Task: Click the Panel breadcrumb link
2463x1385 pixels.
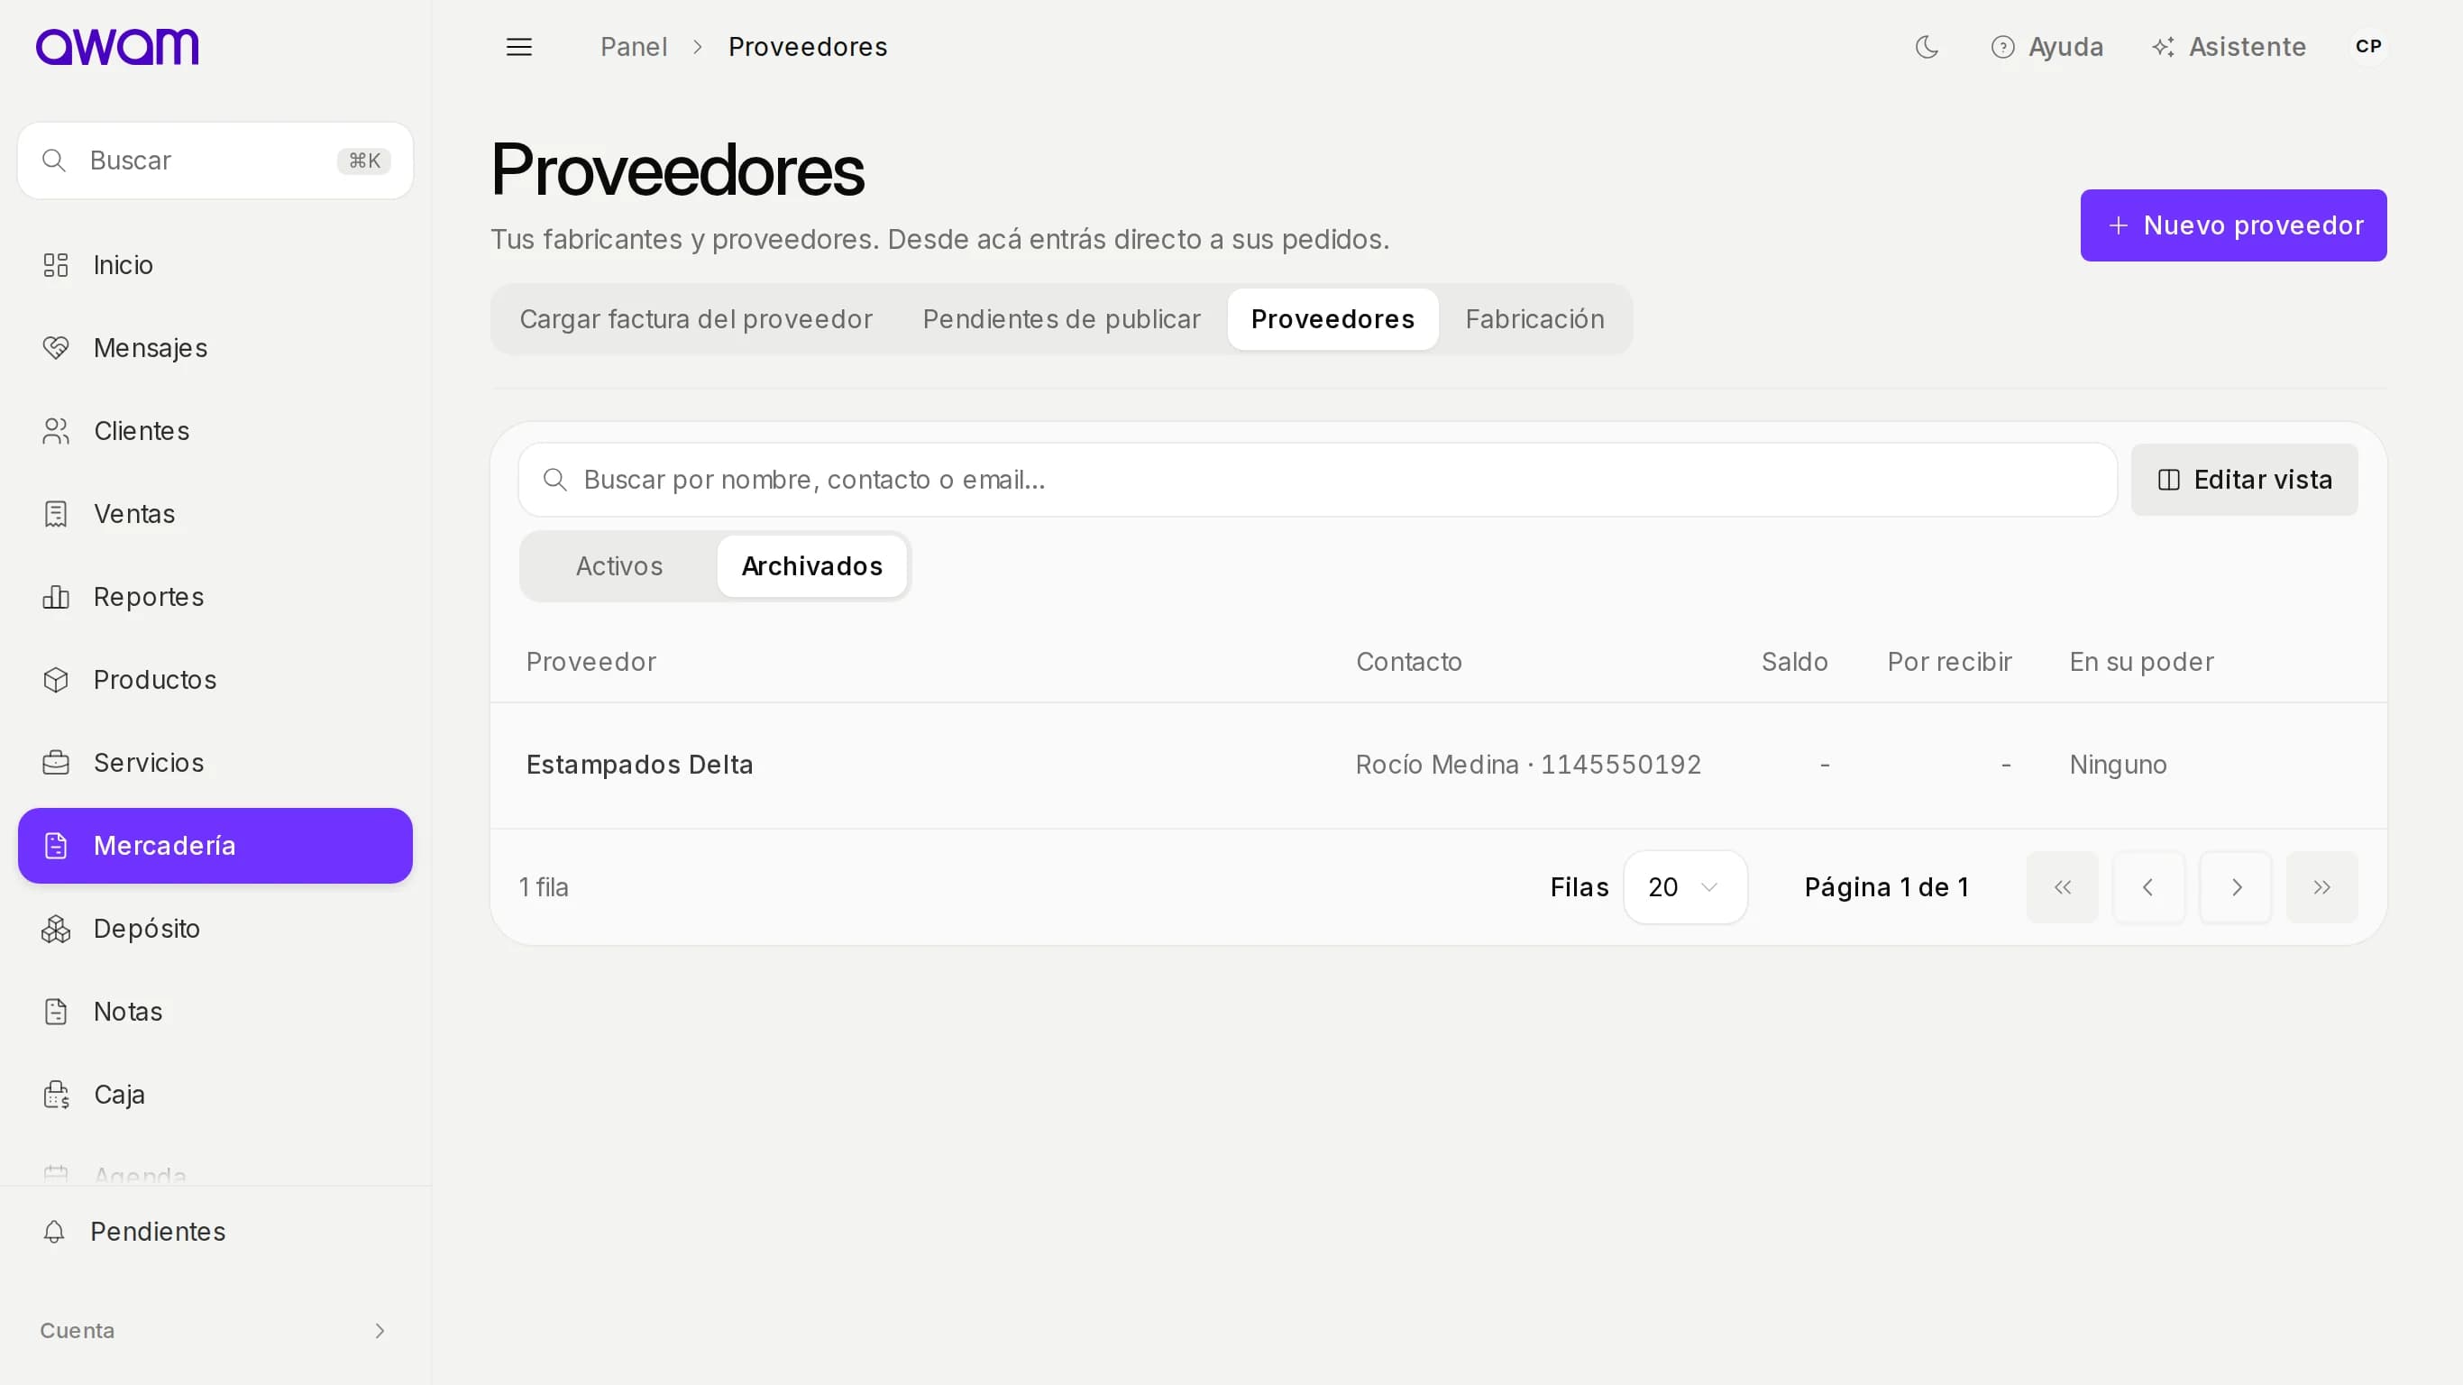Action: (633, 47)
